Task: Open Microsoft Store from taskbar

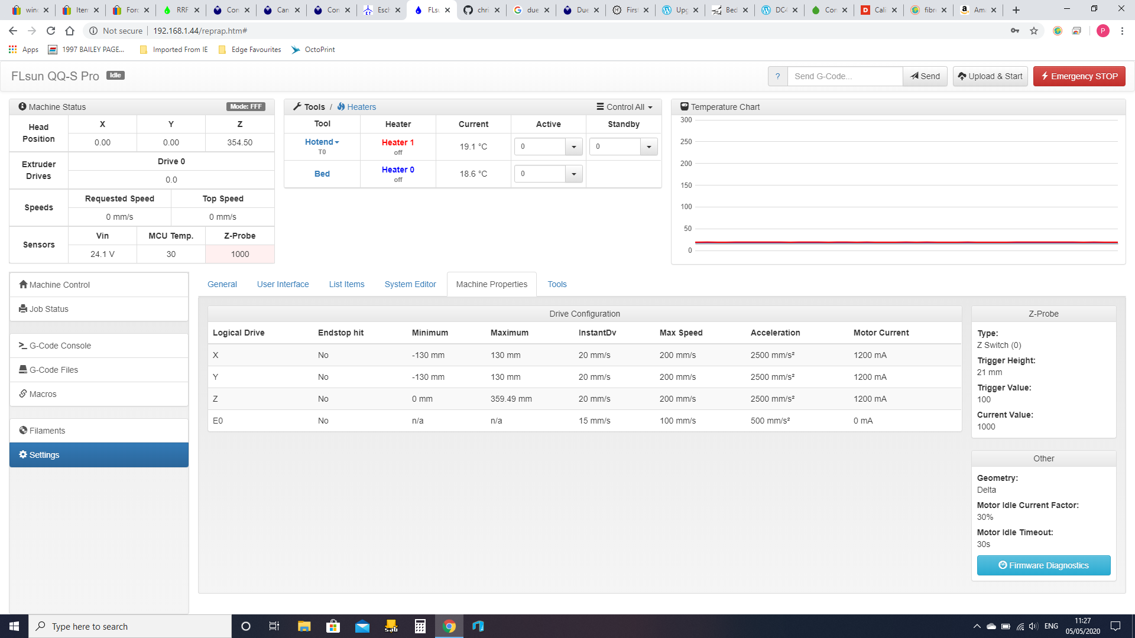Action: click(x=333, y=626)
